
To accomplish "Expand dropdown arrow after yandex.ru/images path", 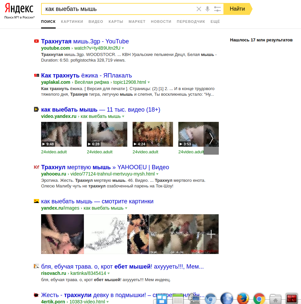I will (126, 208).
